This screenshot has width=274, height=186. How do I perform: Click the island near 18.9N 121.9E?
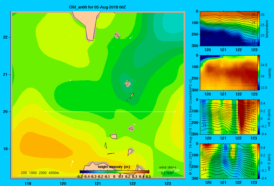pyautogui.click(x=130, y=152)
